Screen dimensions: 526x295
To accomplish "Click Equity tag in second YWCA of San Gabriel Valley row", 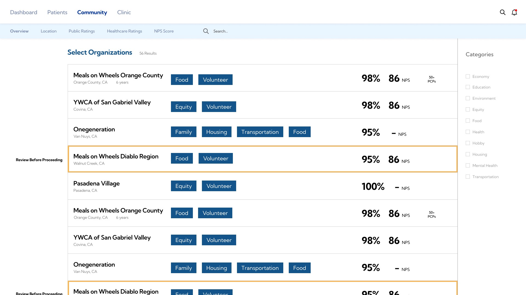I will [x=184, y=240].
